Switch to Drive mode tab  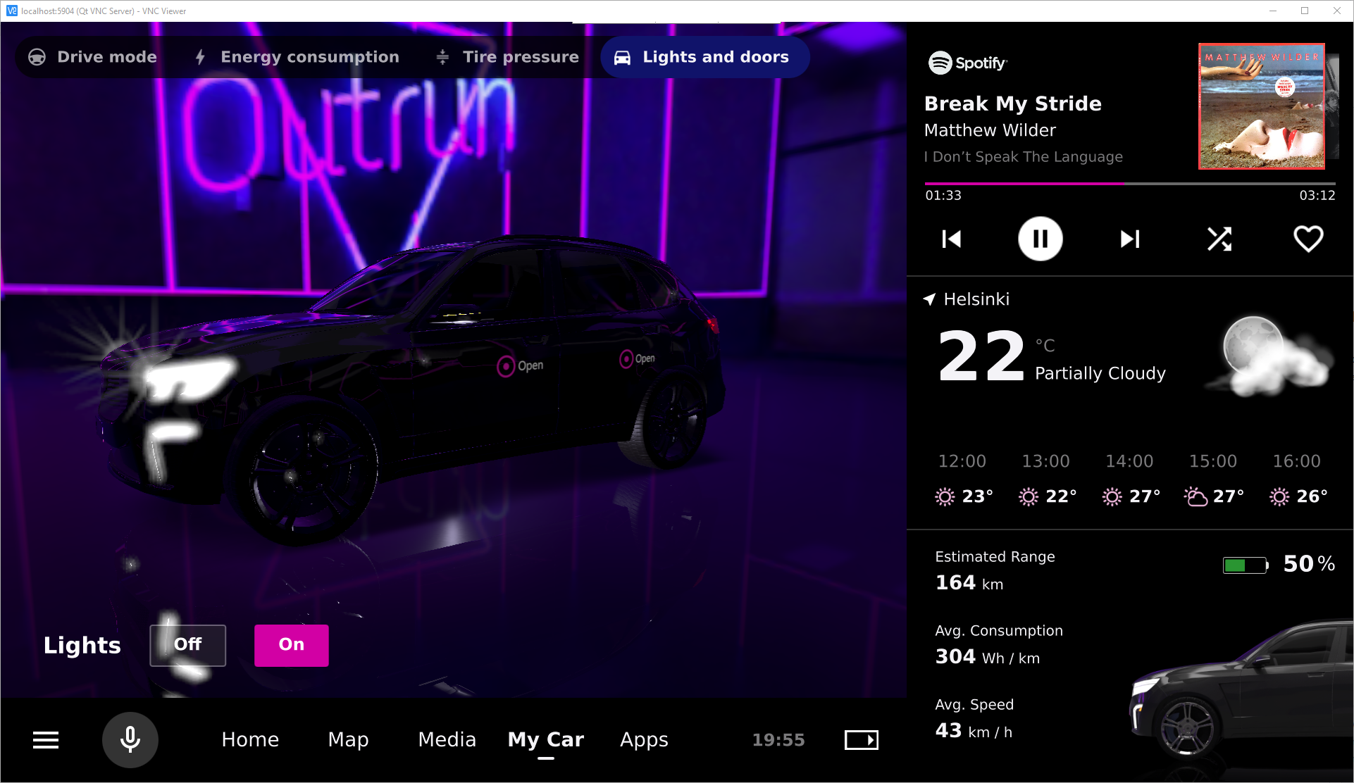point(93,57)
